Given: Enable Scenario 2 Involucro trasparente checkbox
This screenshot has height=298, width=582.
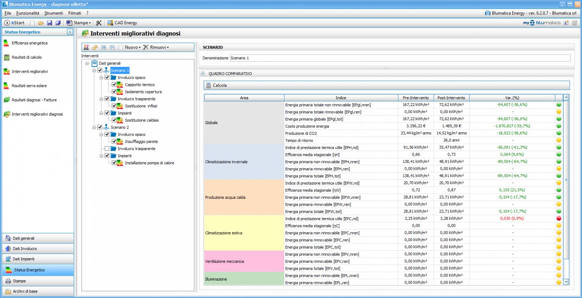Looking at the screenshot, I should click(107, 149).
